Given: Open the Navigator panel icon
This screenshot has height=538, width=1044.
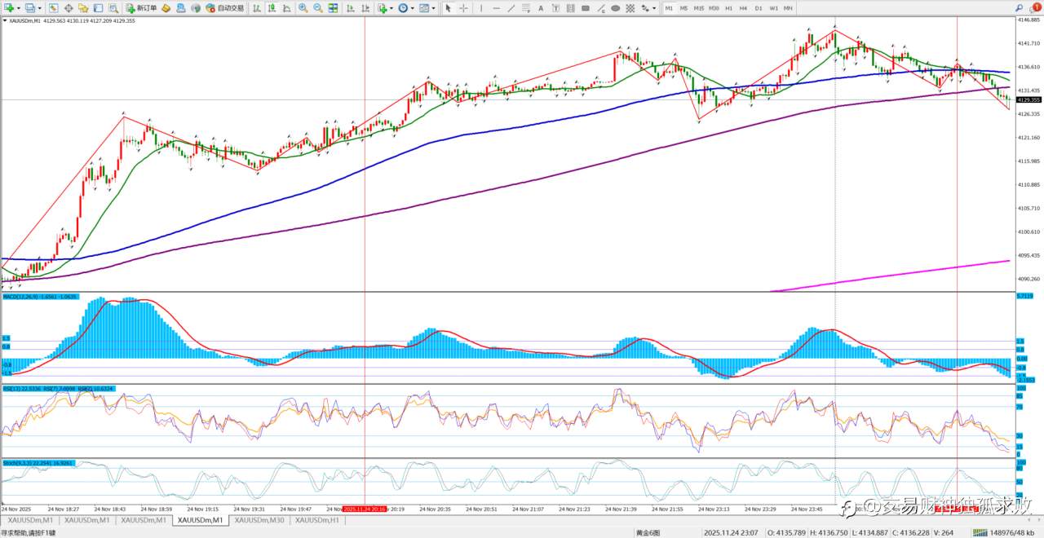Looking at the screenshot, I should click(x=83, y=8).
